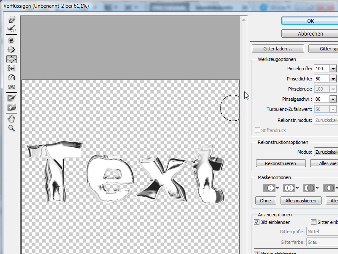Open the Pinselgröße dropdown arrow
The height and width of the screenshot is (254, 338).
point(333,69)
